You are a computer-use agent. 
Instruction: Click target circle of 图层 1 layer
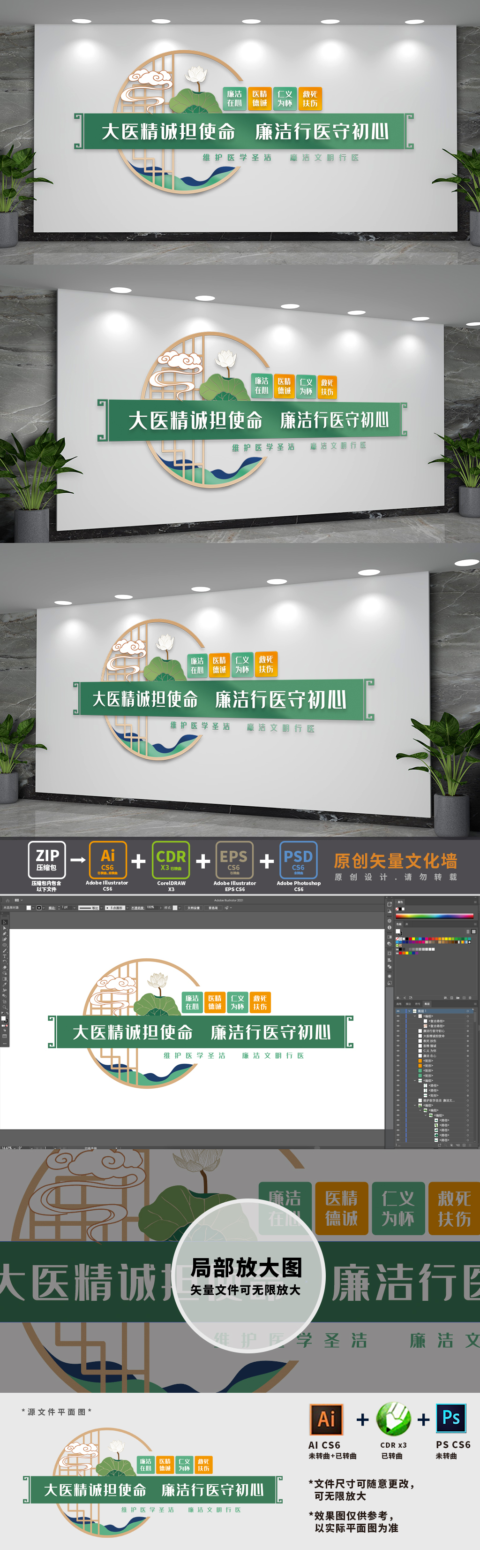tap(468, 1011)
